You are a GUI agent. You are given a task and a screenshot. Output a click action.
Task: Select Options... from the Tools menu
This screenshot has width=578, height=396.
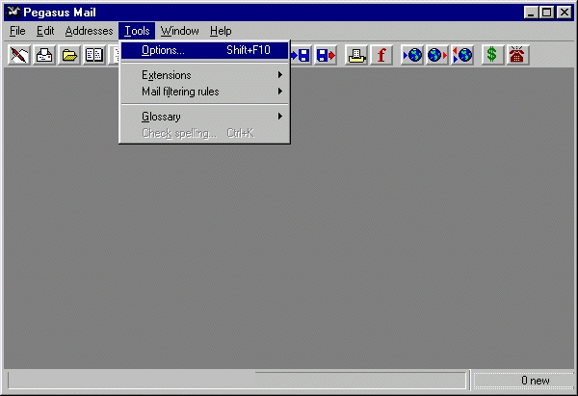coord(204,50)
